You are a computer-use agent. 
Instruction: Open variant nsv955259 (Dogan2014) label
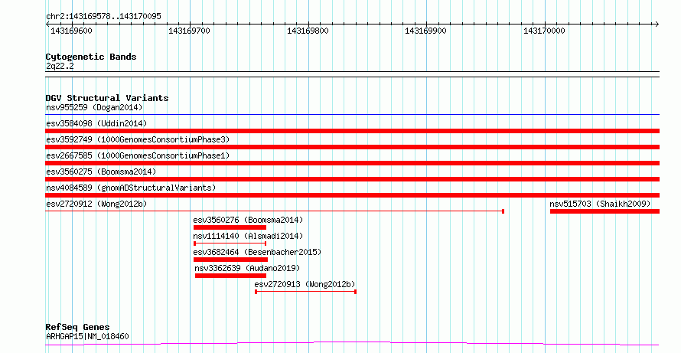tap(94, 107)
